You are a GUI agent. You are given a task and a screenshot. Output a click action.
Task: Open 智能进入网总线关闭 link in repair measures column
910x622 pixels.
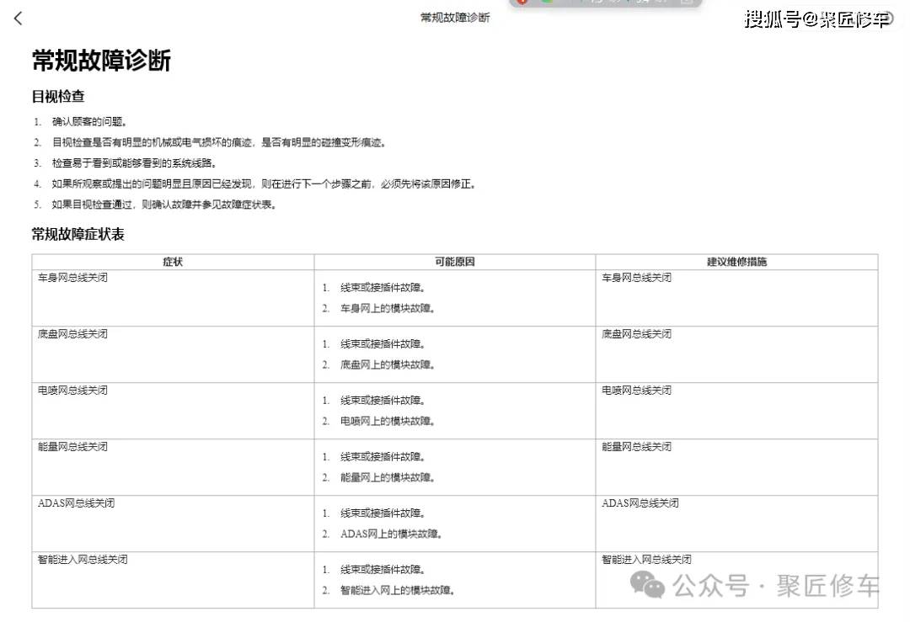(646, 560)
